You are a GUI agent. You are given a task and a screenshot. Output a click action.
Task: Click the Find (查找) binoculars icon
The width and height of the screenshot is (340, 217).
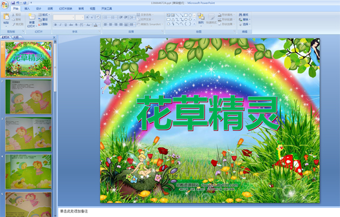tap(240, 15)
